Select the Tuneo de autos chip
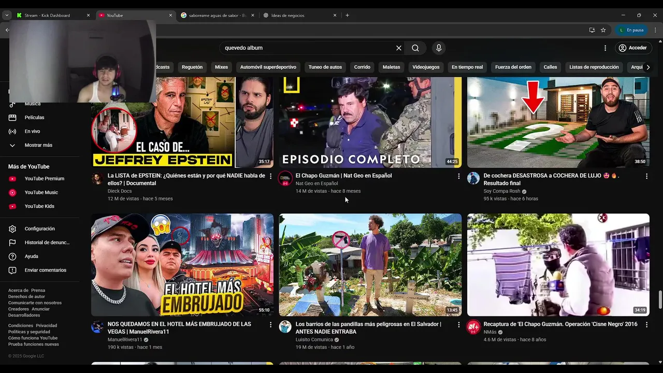This screenshot has height=373, width=663. click(x=325, y=67)
